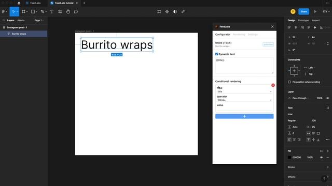Viewport: 332px width, 186px height.
Task: Click the frame resize-to-fit icon in center toolbar
Action: (x=159, y=11)
